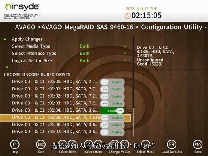Click the Change Values label
This screenshot has width=208, height=156.
click(120, 152)
